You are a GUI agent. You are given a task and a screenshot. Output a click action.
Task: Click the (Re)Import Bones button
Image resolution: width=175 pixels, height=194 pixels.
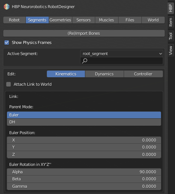[x=84, y=33]
